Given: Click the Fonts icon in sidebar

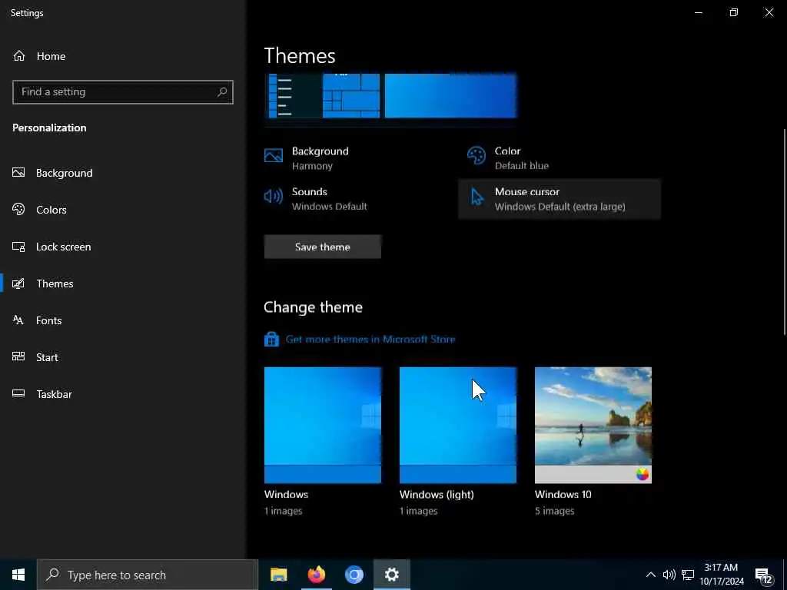Looking at the screenshot, I should click(18, 320).
